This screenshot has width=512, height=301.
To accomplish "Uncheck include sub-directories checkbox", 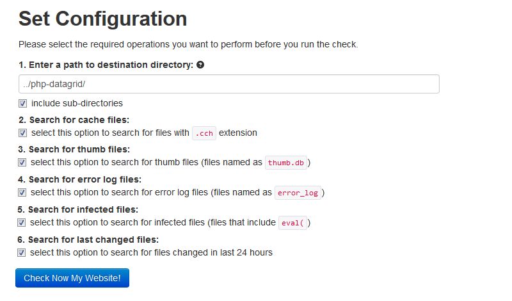I will click(22, 104).
